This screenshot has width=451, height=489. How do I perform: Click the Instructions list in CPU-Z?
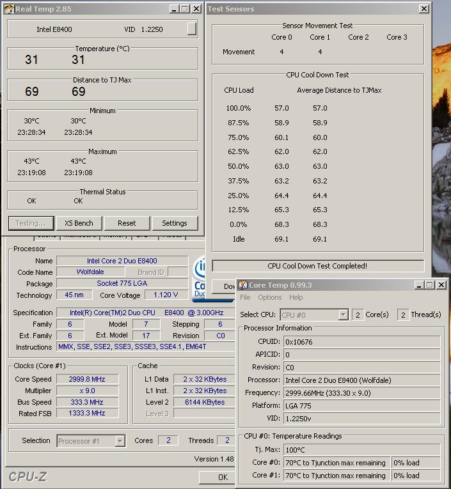(146, 346)
